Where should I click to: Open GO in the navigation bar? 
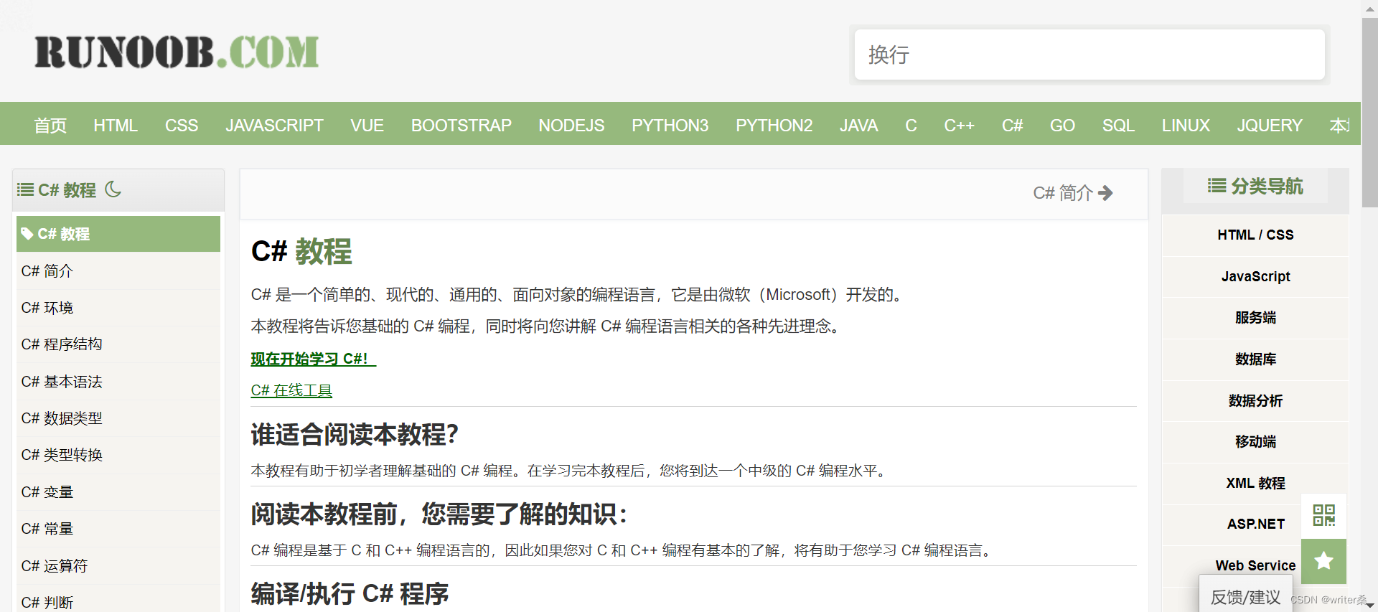coord(1062,126)
